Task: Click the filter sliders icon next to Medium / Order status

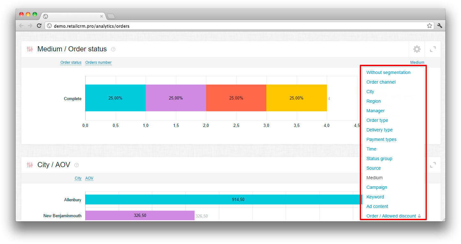Action: (30, 49)
